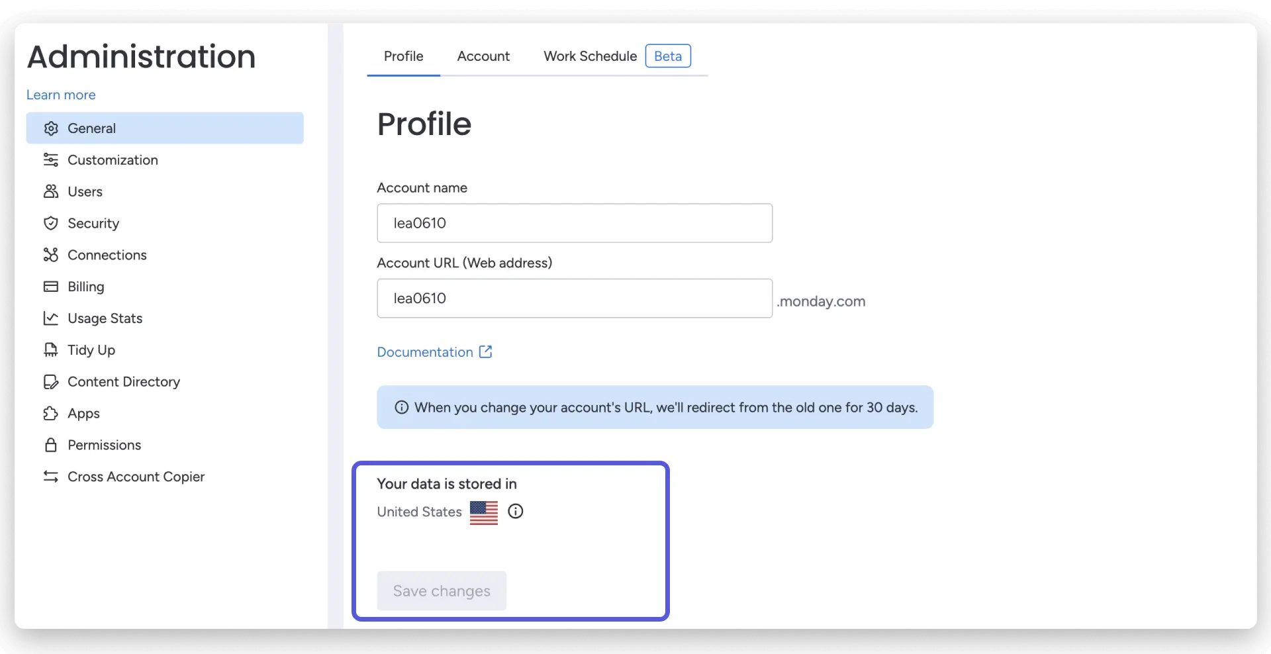Select the Usage Stats chart icon
Viewport: 1271px width, 654px height.
[x=51, y=318]
